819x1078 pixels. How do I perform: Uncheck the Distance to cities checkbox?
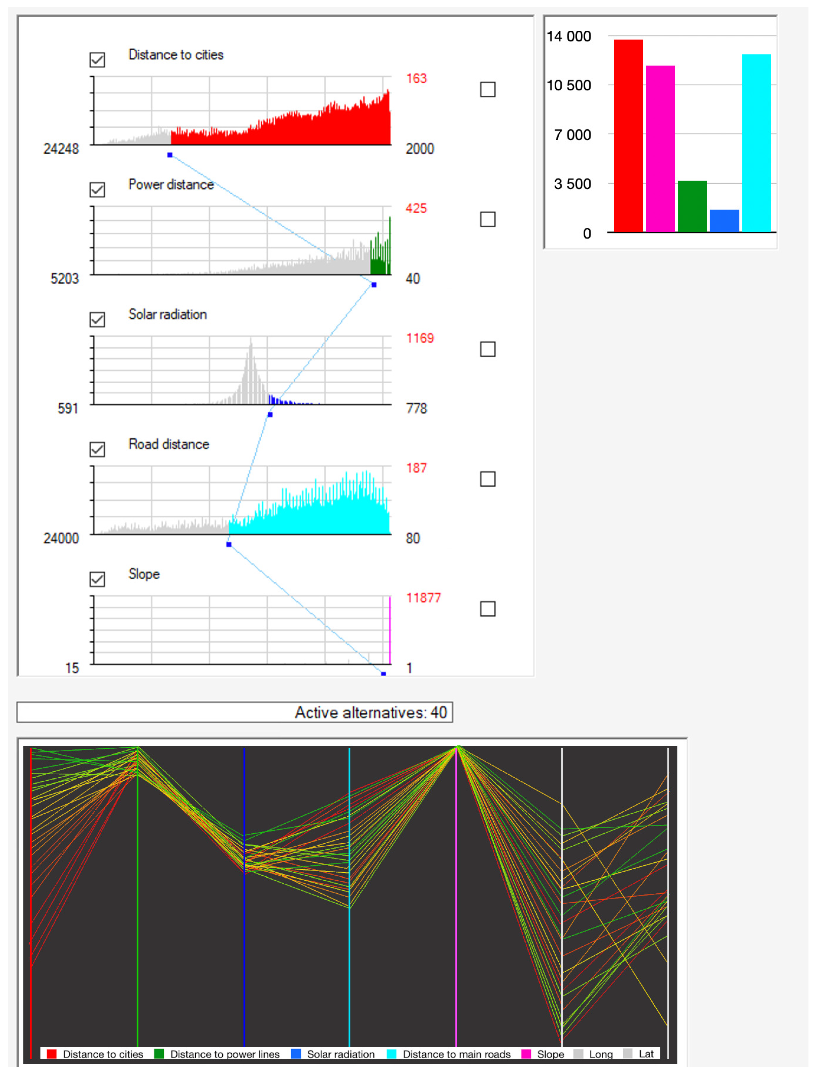(97, 60)
